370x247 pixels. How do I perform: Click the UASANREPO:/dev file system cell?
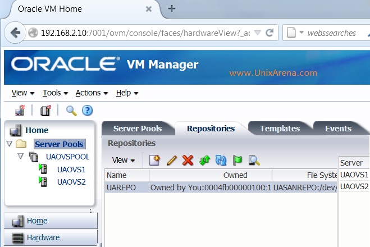click(305, 187)
